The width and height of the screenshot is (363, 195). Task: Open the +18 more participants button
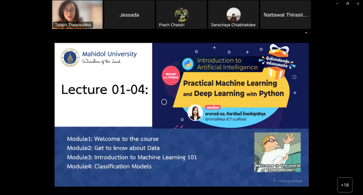click(x=345, y=185)
